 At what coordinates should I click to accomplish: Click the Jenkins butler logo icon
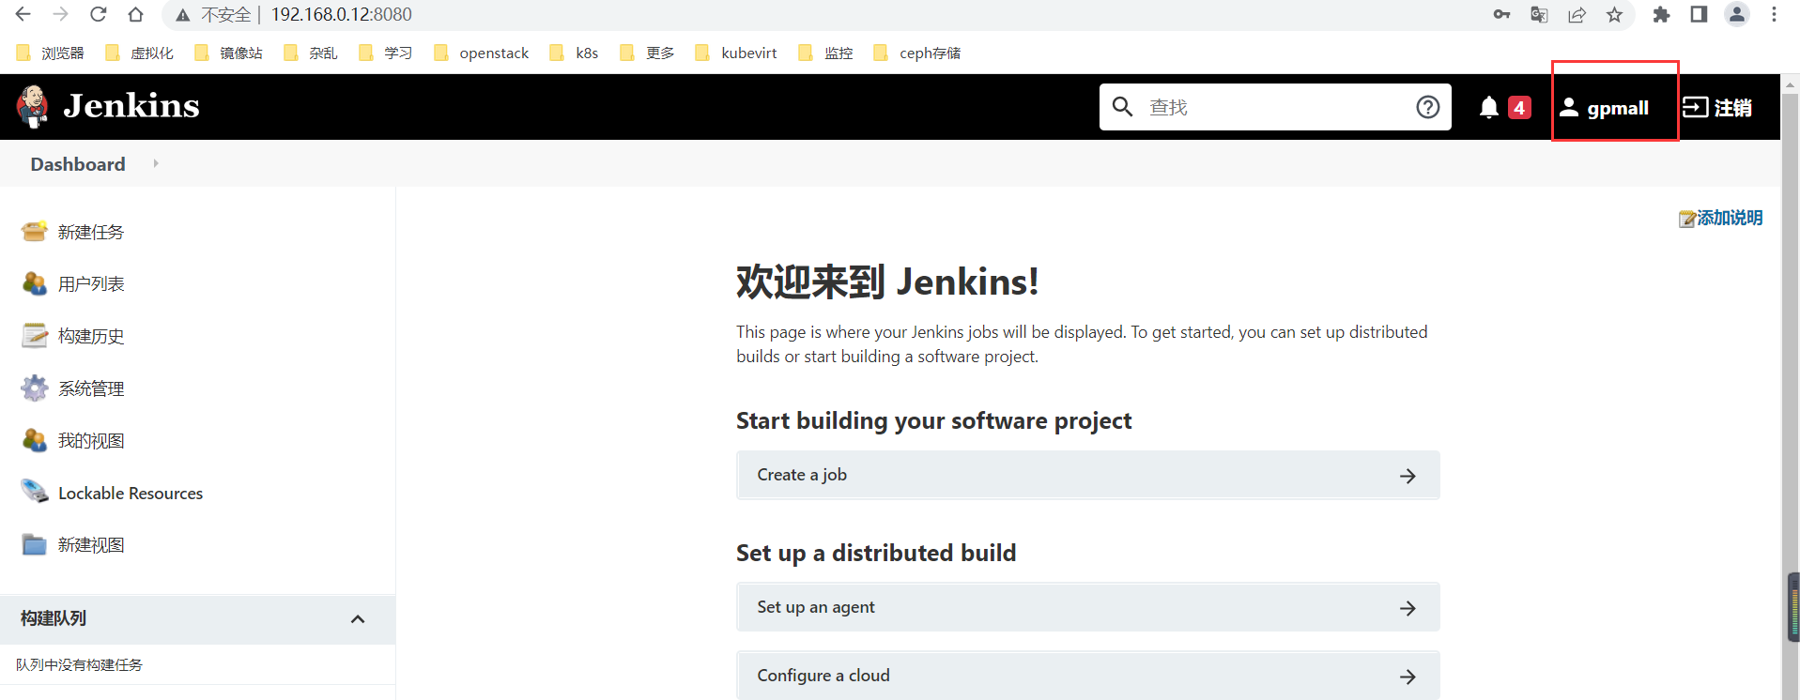(x=33, y=106)
